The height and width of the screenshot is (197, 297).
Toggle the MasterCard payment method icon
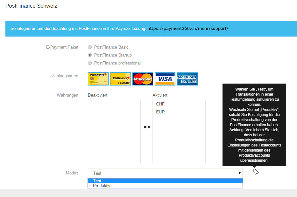143,79
